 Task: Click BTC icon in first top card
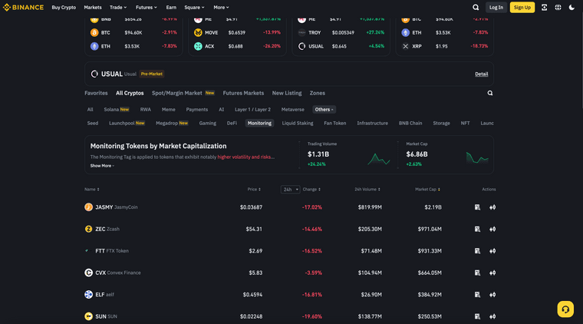click(94, 33)
